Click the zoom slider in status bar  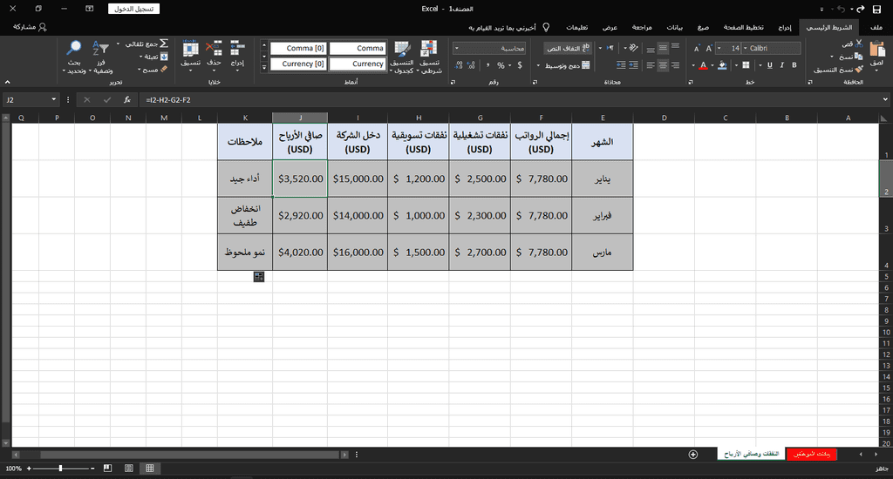coord(60,469)
